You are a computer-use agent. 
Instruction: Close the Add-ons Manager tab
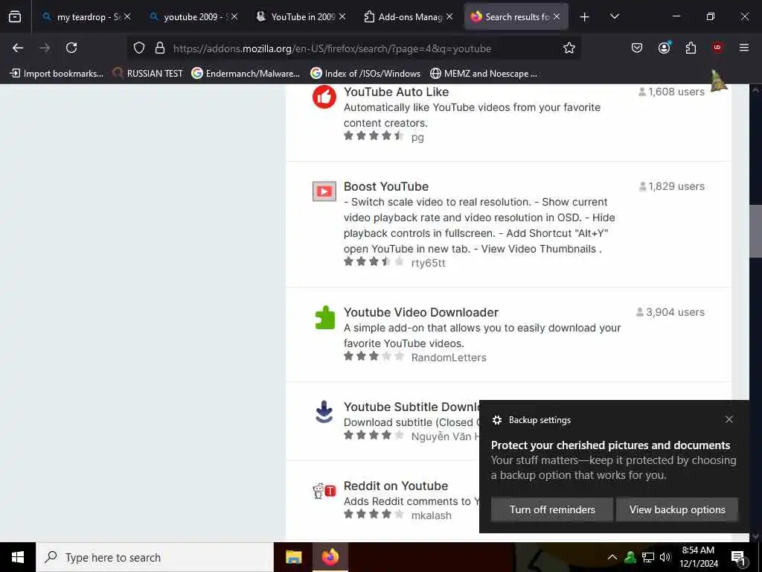point(449,17)
